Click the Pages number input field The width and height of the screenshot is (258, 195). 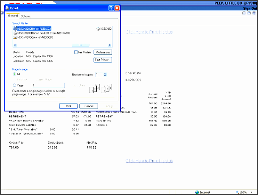48,85
